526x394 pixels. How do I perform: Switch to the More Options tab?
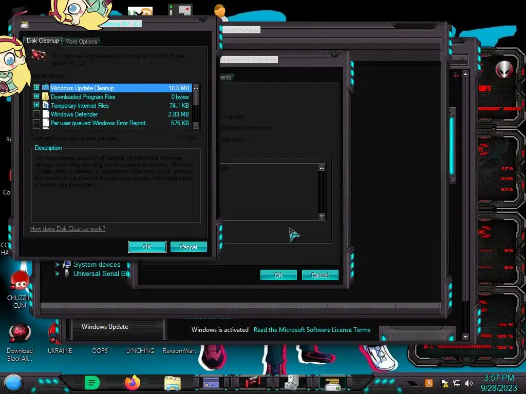pyautogui.click(x=81, y=42)
